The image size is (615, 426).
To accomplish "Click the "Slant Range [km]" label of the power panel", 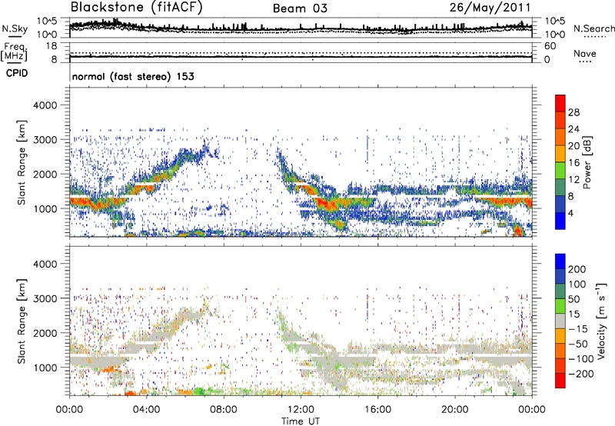I will 22,162.
